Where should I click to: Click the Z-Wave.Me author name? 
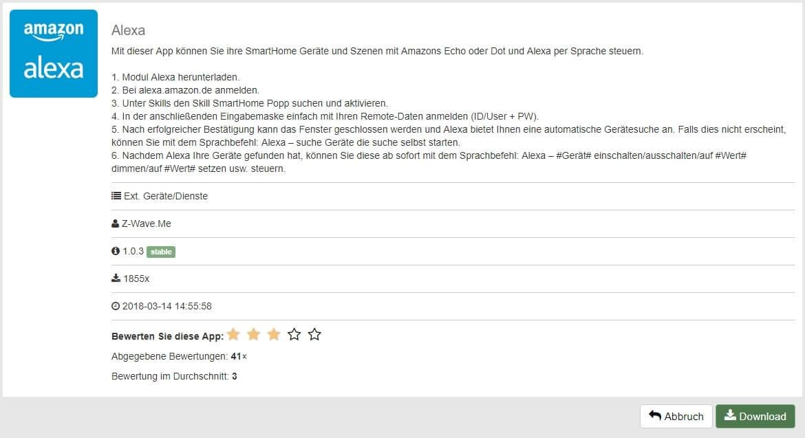tap(146, 223)
